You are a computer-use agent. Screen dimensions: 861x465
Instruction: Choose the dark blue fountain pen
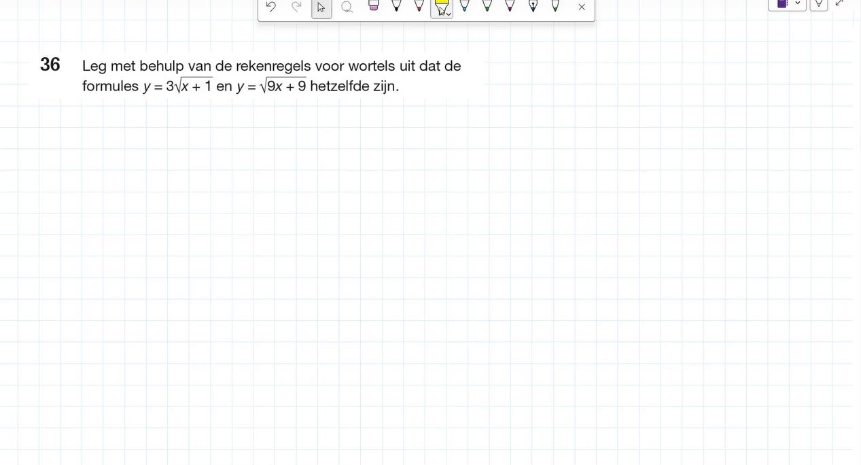(x=533, y=5)
